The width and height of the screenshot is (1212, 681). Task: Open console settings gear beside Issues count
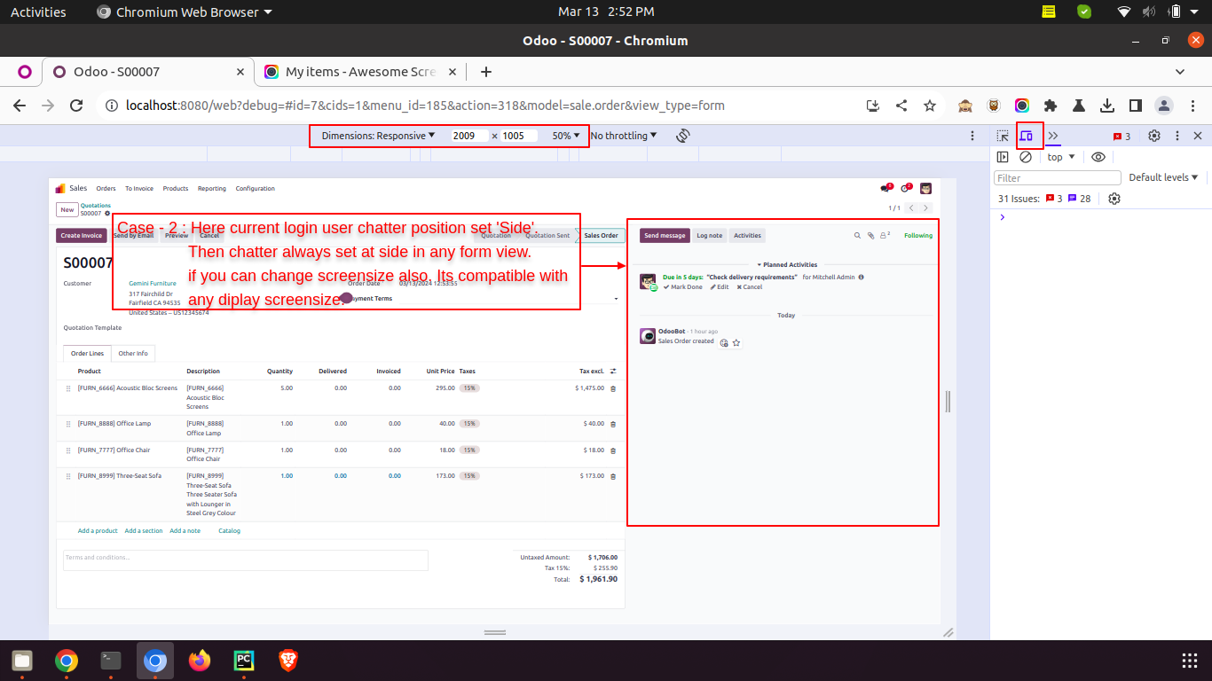[1114, 199]
